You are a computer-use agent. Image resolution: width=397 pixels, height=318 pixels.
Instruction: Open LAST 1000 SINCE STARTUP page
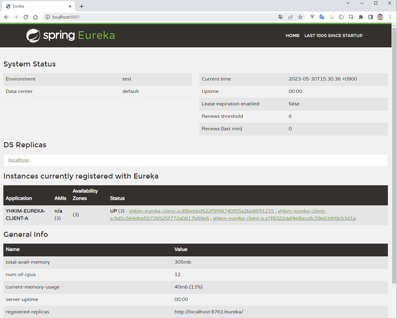(333, 36)
